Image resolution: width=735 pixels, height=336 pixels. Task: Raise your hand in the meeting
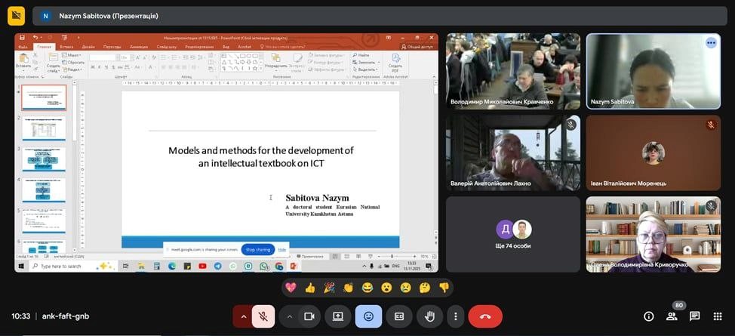click(x=429, y=316)
